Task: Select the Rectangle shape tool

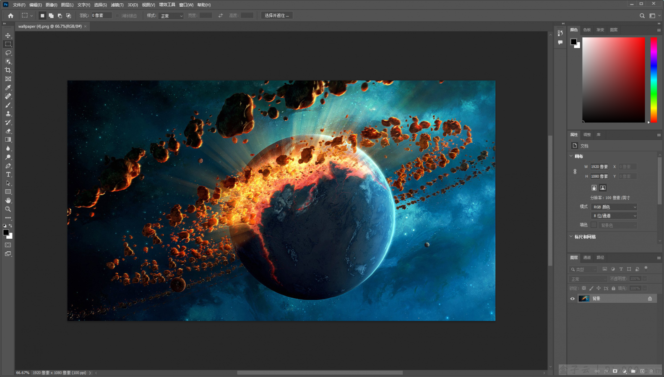Action: point(8,192)
